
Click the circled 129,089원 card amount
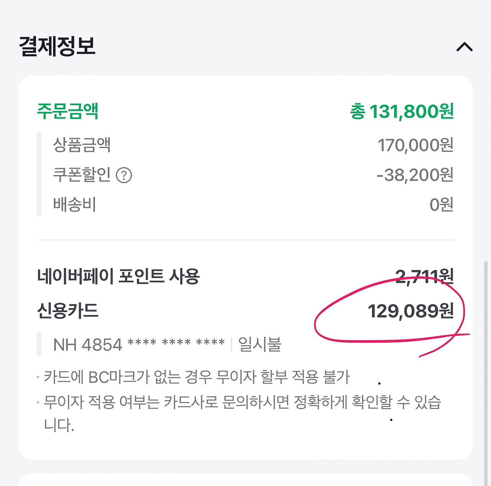410,311
